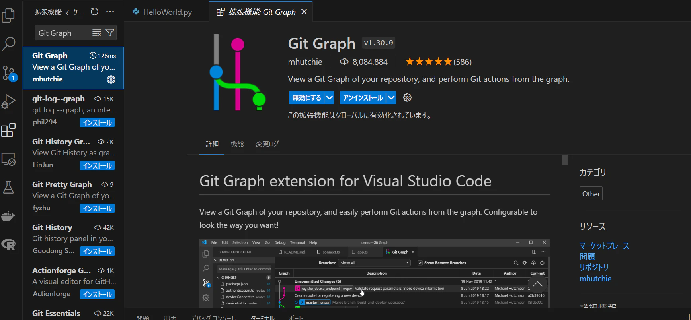Image resolution: width=691 pixels, height=320 pixels.
Task: Open the R extension view
Action: point(8,244)
